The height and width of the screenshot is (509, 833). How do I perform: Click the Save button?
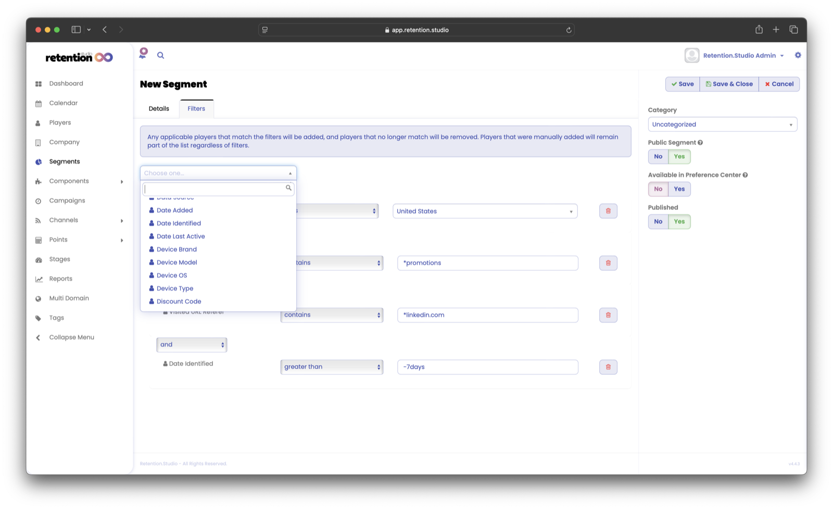pos(683,84)
